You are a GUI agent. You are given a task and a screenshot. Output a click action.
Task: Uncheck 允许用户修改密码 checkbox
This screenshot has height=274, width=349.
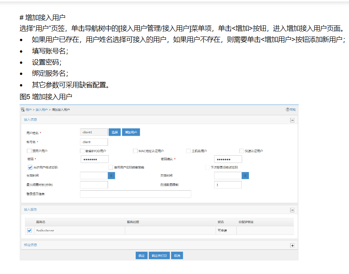click(x=30, y=167)
